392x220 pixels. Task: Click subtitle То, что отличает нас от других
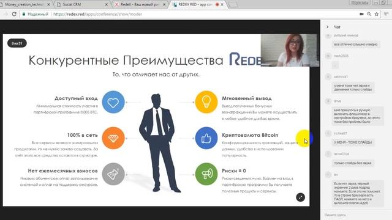click(x=156, y=75)
